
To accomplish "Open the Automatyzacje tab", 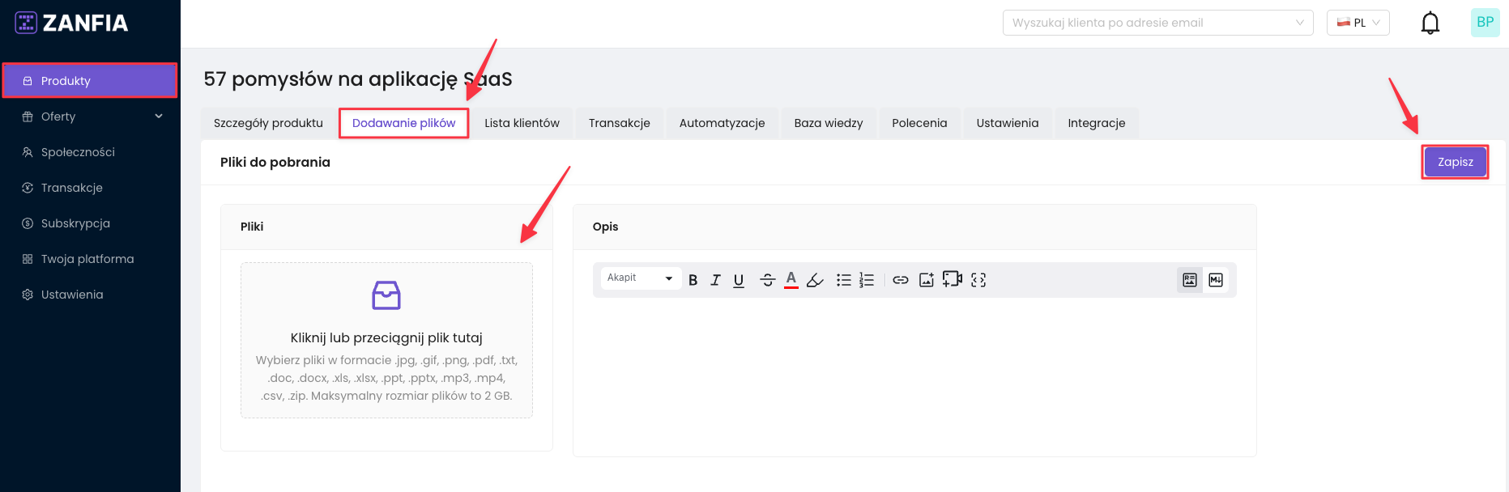I will [x=722, y=123].
